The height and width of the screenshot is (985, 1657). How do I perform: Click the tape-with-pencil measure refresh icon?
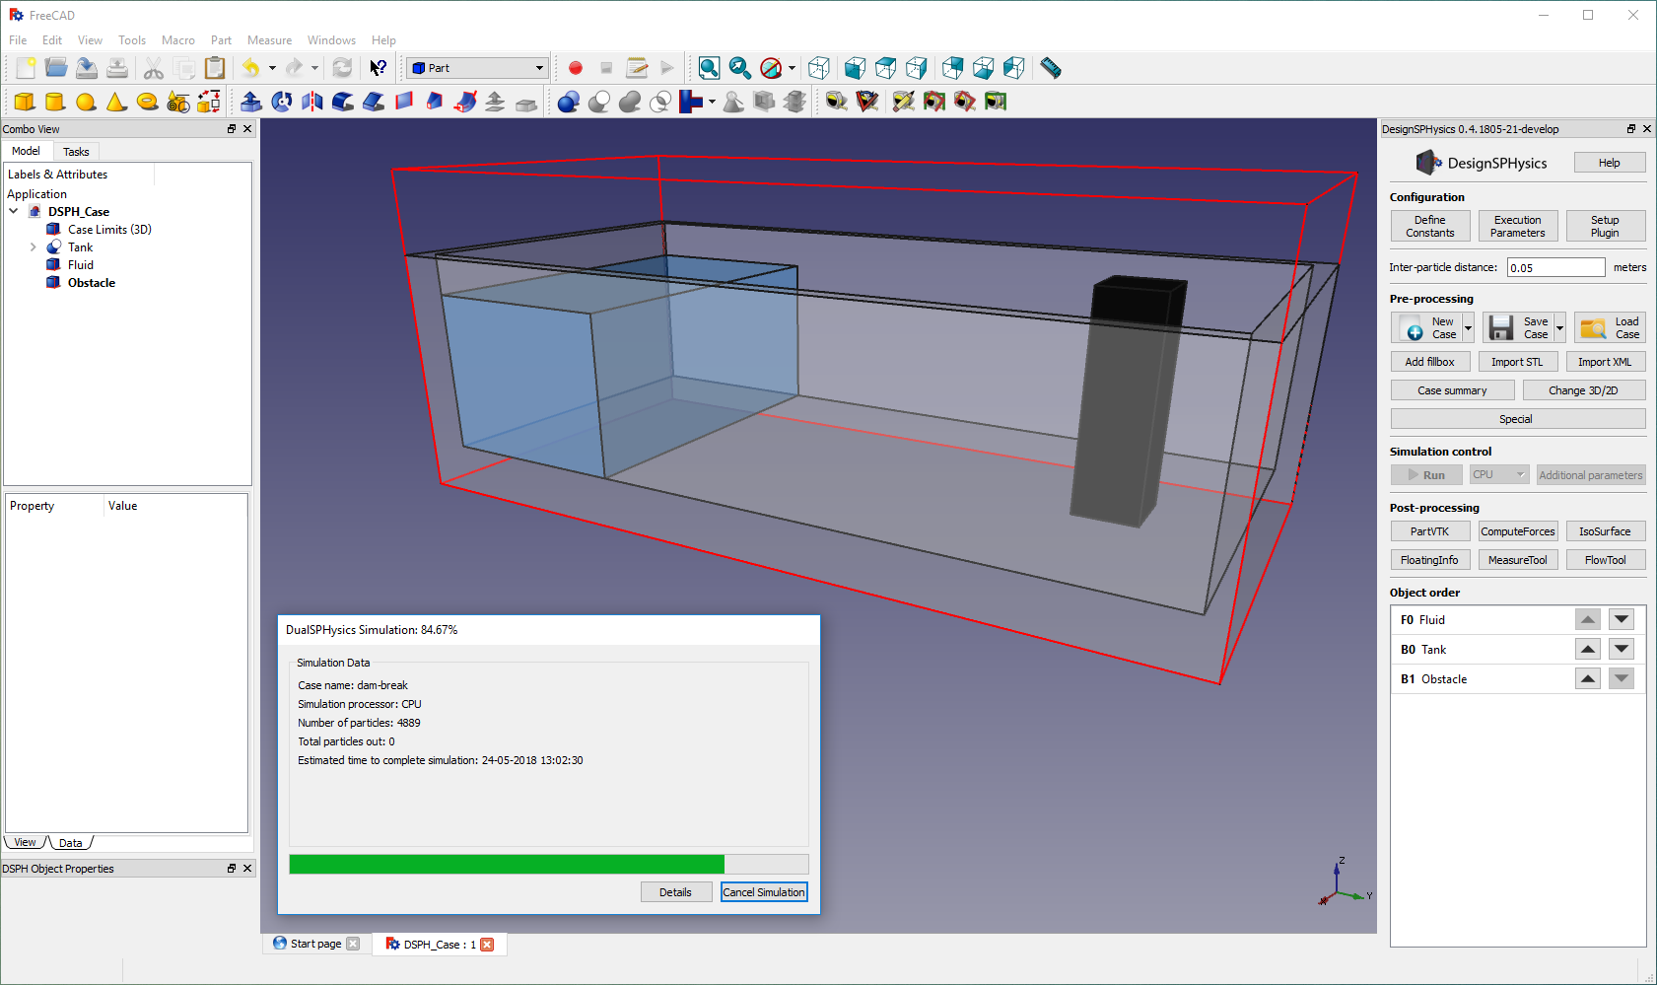904,102
